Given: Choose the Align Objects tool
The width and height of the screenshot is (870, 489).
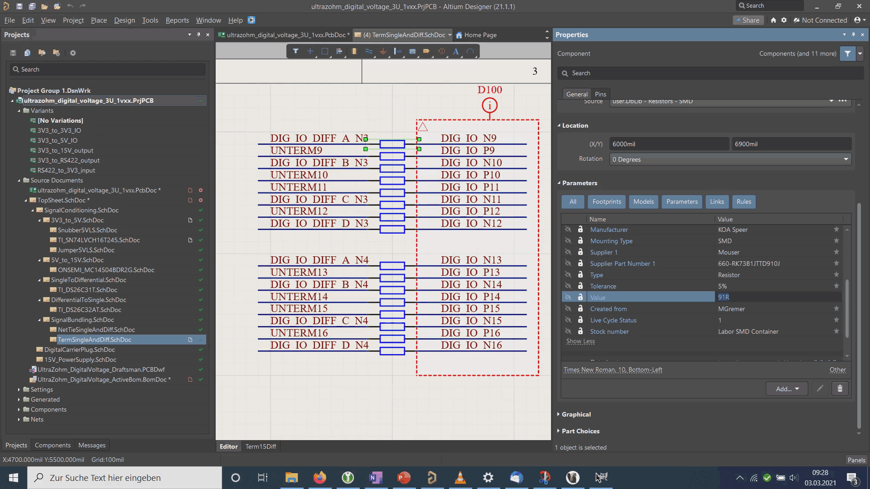Looking at the screenshot, I should [339, 52].
